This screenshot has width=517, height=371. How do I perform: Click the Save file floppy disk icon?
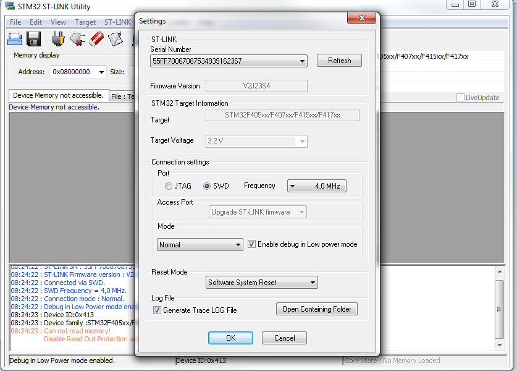click(33, 39)
